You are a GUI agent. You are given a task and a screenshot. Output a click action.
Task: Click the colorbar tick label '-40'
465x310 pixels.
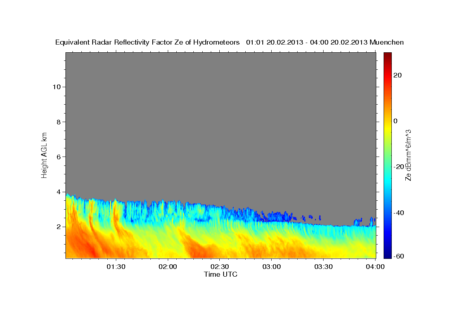click(x=398, y=212)
